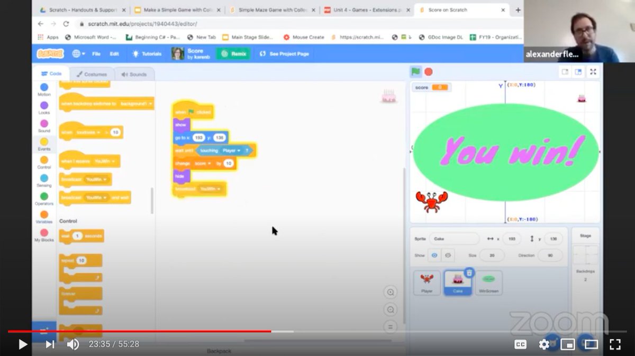Switch to the Costumes tab
This screenshot has width=635, height=356.
click(x=91, y=74)
